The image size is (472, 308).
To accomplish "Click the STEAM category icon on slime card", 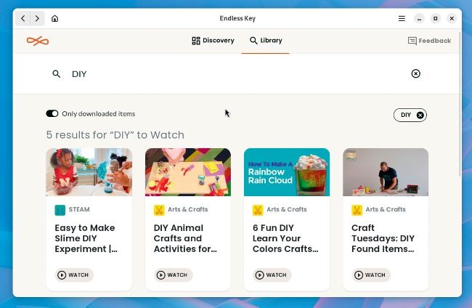I will coord(60,210).
